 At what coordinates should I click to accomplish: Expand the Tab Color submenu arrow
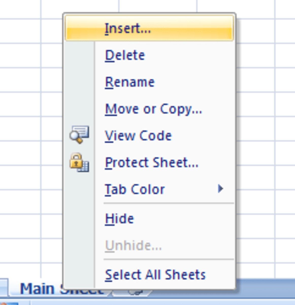[220, 189]
